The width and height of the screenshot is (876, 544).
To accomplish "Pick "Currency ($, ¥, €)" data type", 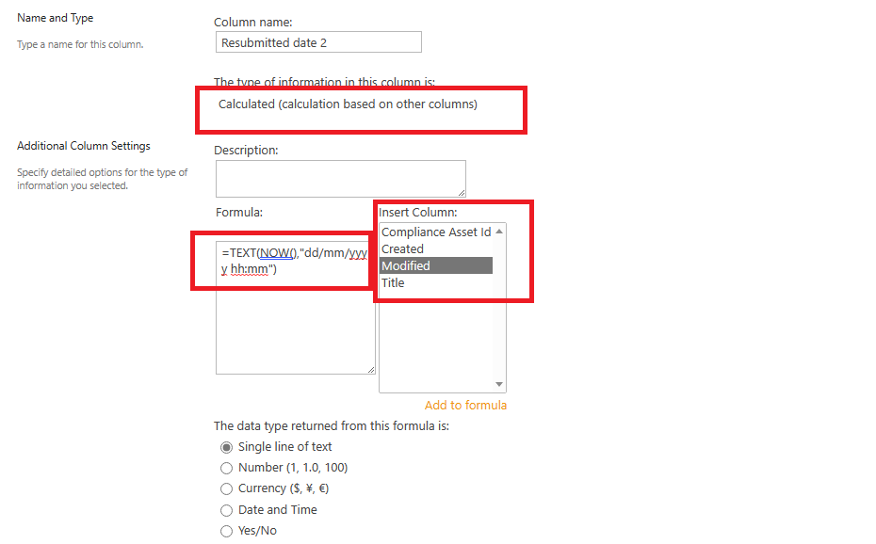I will 226,488.
